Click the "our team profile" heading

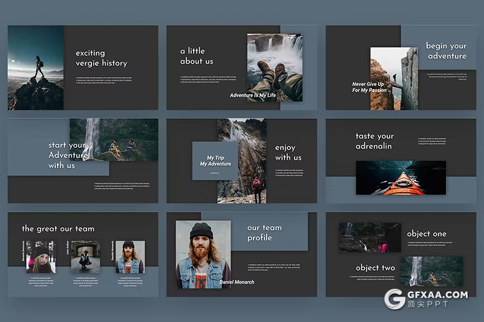264,233
